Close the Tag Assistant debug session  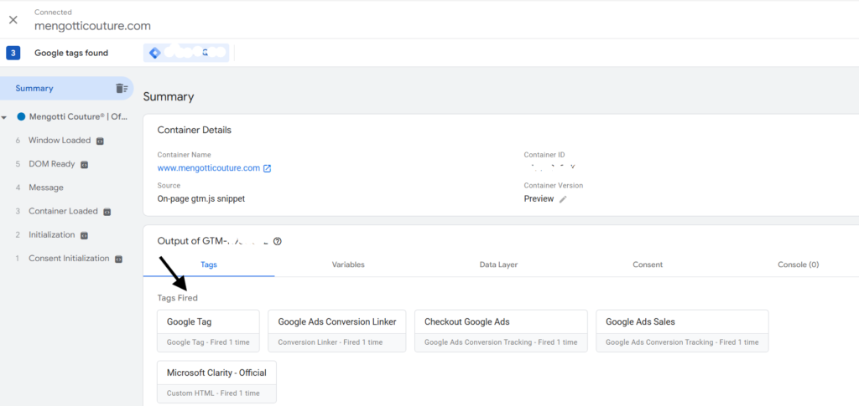point(13,20)
